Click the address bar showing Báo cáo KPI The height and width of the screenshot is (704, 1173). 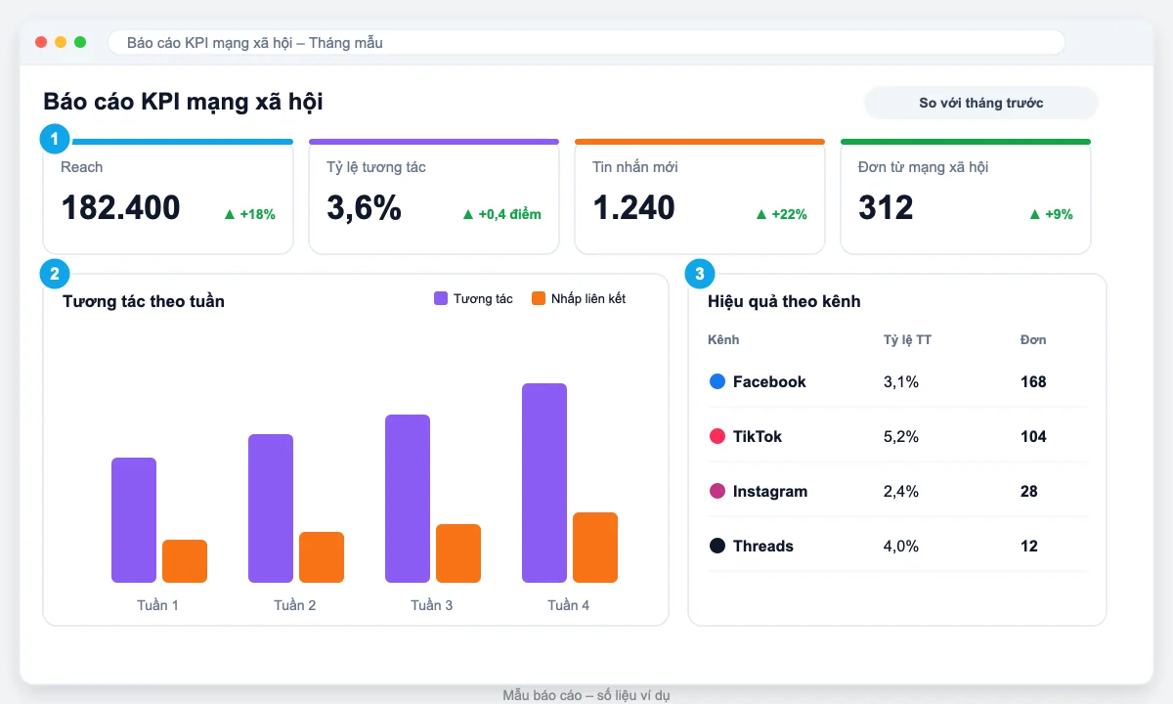[x=586, y=42]
